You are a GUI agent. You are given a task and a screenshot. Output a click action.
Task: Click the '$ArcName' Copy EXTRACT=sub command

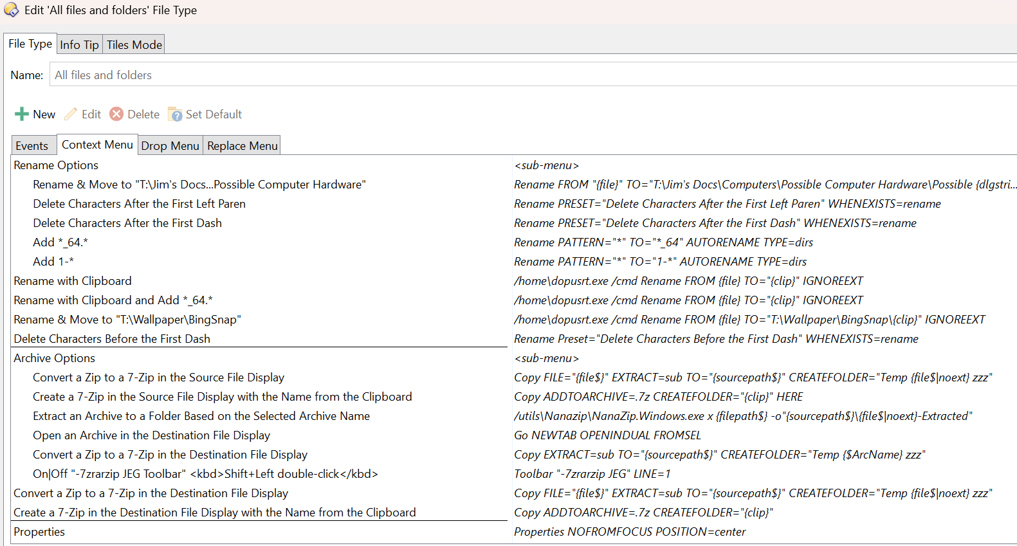[719, 455]
